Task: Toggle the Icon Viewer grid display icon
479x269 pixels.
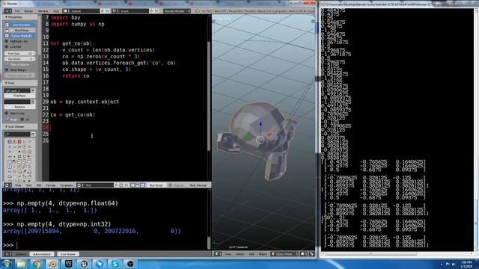Action: (33, 134)
